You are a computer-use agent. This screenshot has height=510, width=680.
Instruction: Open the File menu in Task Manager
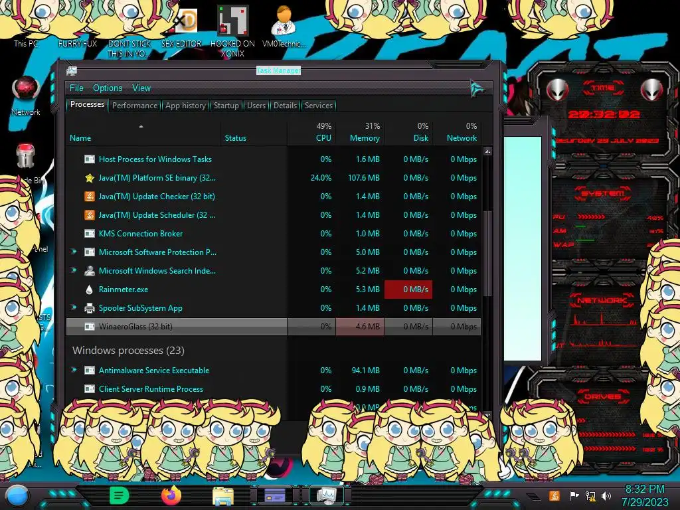pos(76,88)
